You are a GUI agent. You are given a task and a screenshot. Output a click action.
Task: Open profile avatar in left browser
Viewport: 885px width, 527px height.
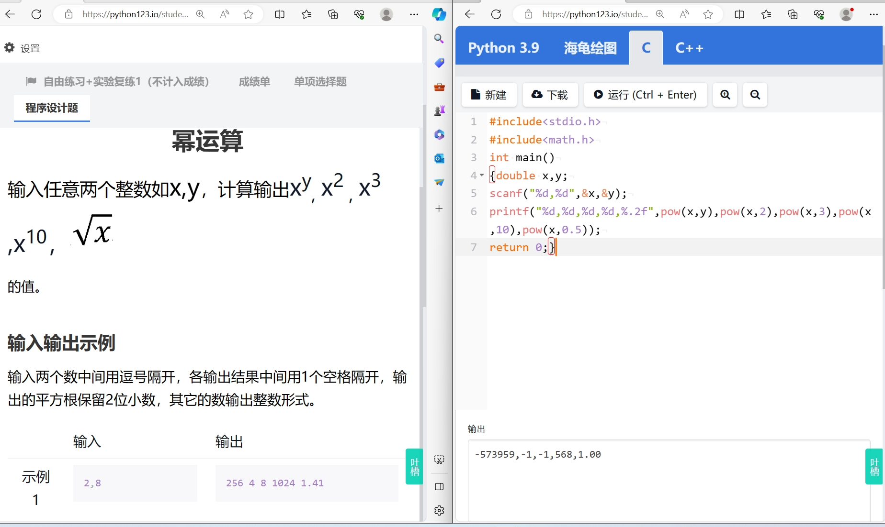[386, 14]
